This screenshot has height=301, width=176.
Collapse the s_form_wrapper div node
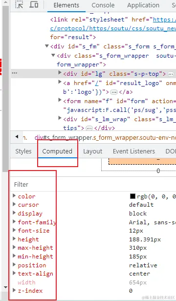53,55
